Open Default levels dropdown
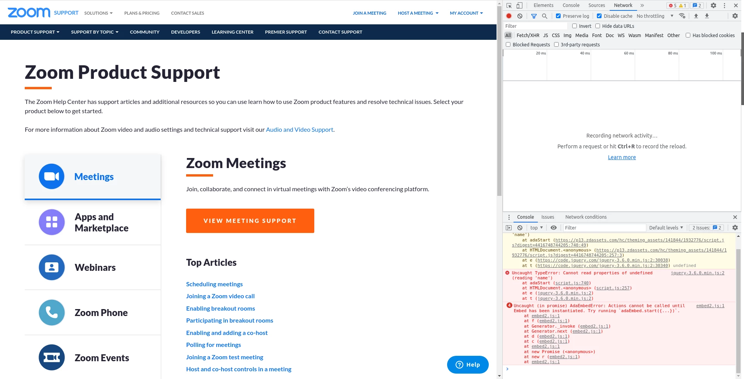This screenshot has width=744, height=379. (666, 228)
